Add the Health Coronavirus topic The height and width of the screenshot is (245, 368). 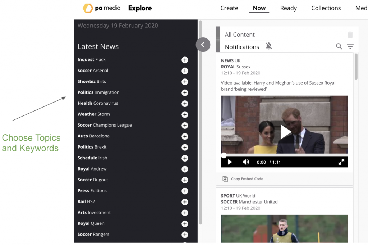click(x=185, y=104)
